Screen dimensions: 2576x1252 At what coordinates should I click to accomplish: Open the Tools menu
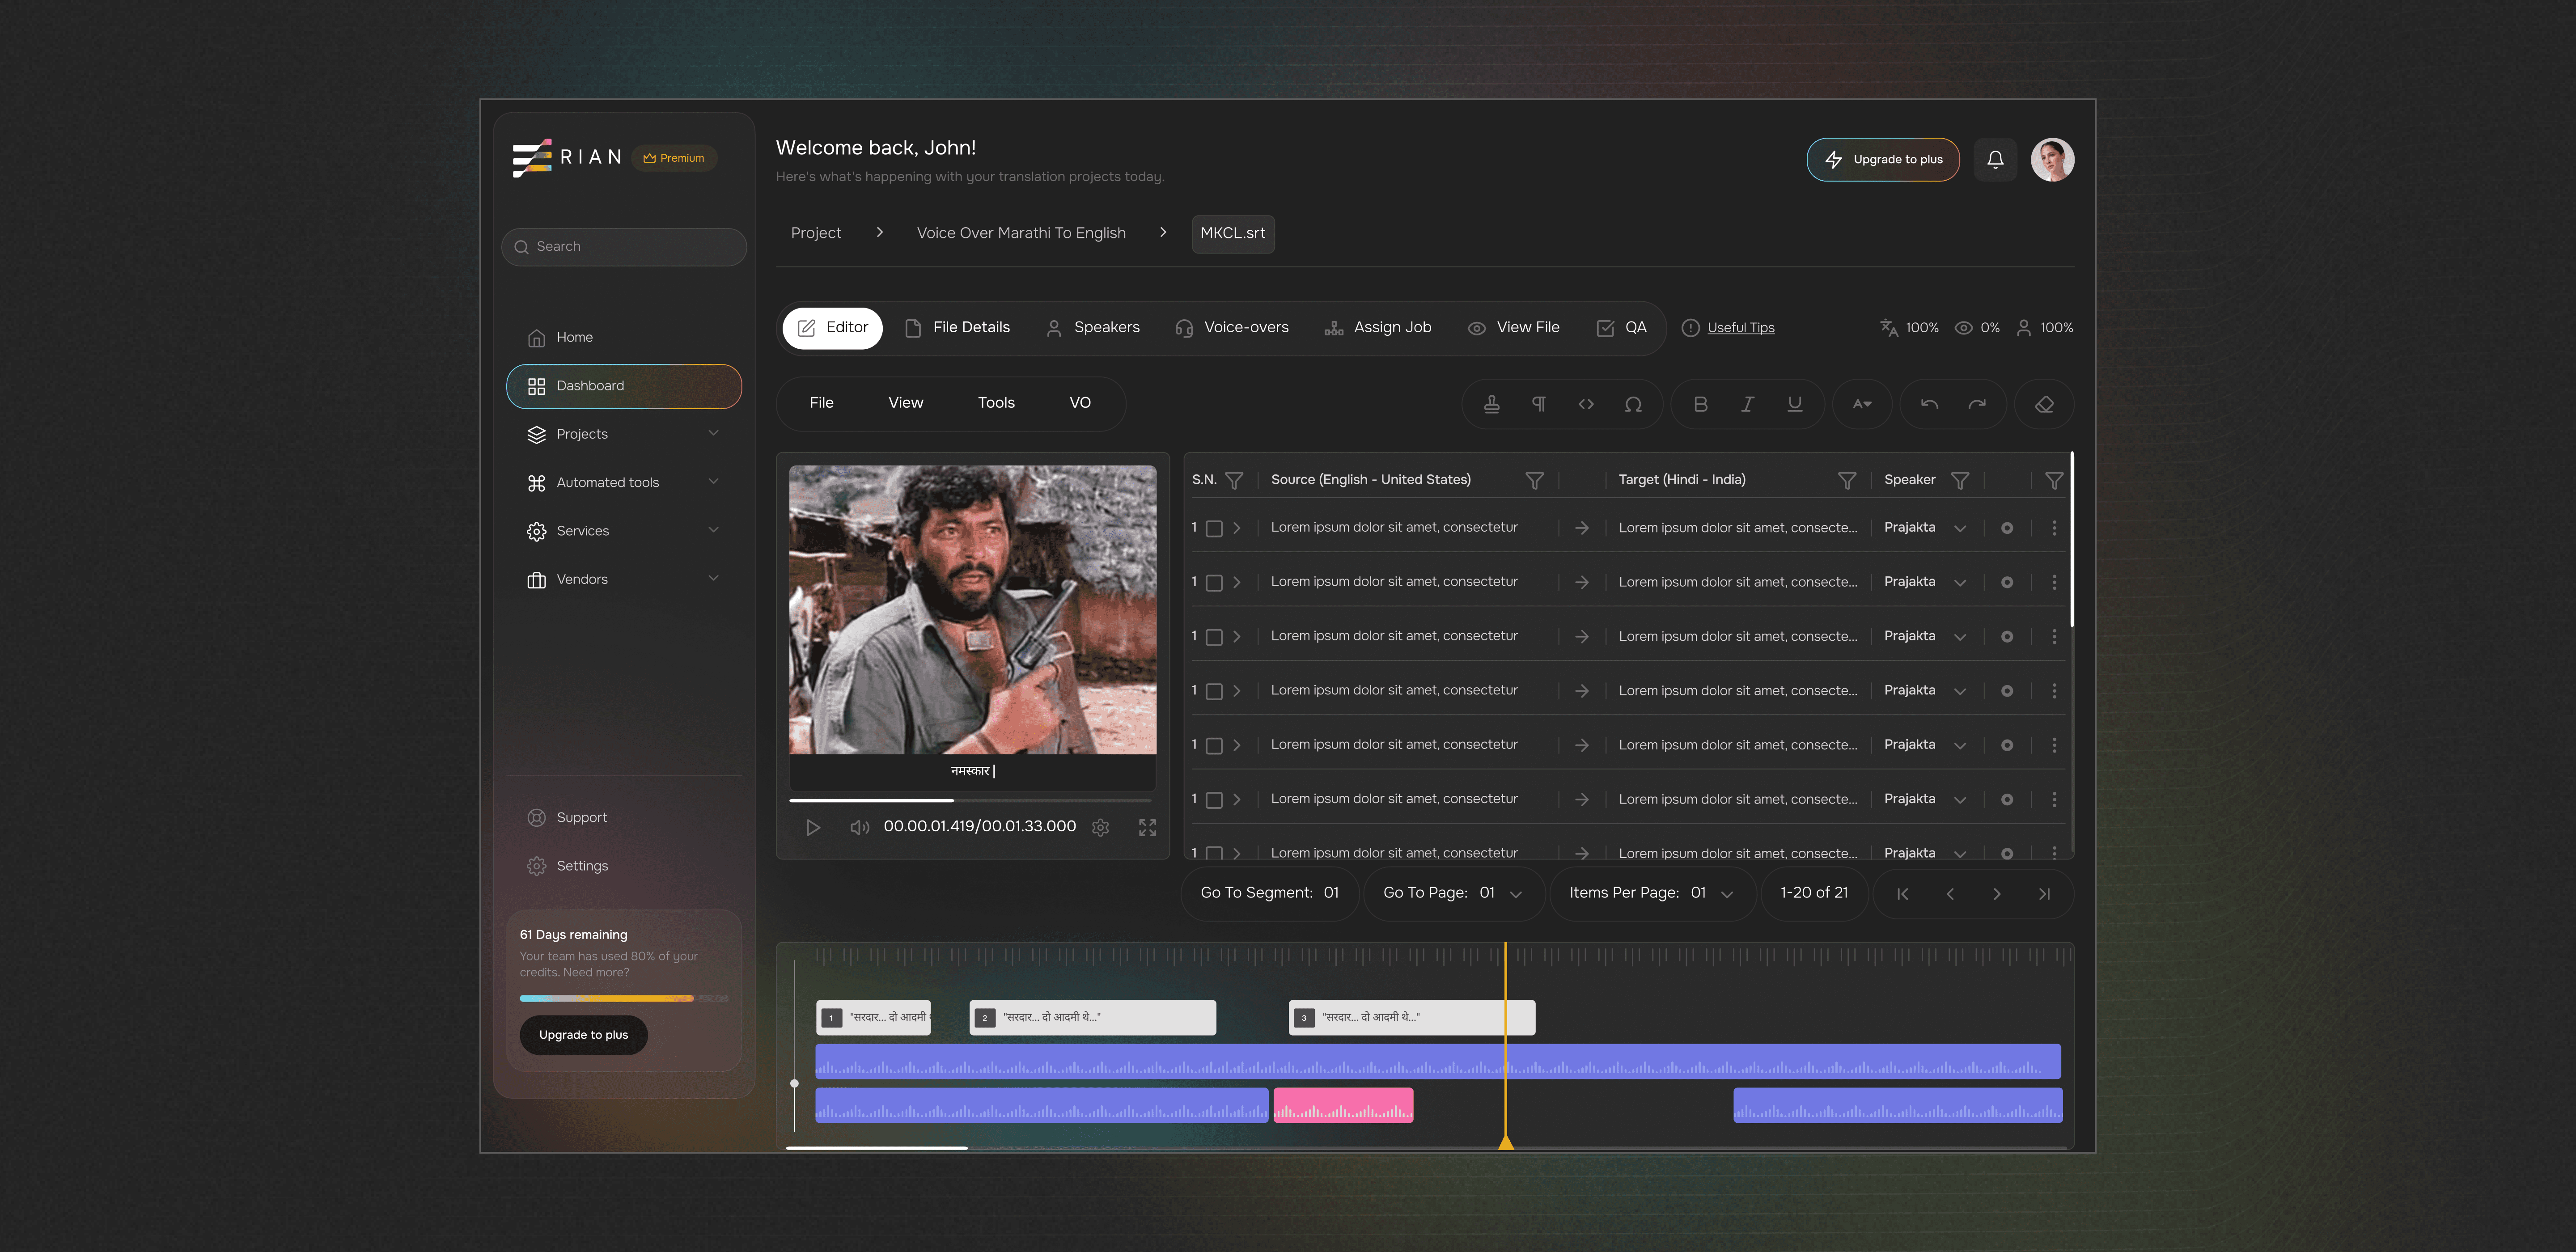click(x=995, y=403)
